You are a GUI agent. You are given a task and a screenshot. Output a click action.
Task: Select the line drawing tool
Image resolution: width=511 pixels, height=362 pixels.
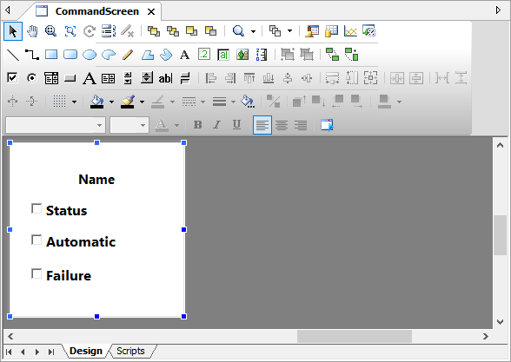pos(13,55)
